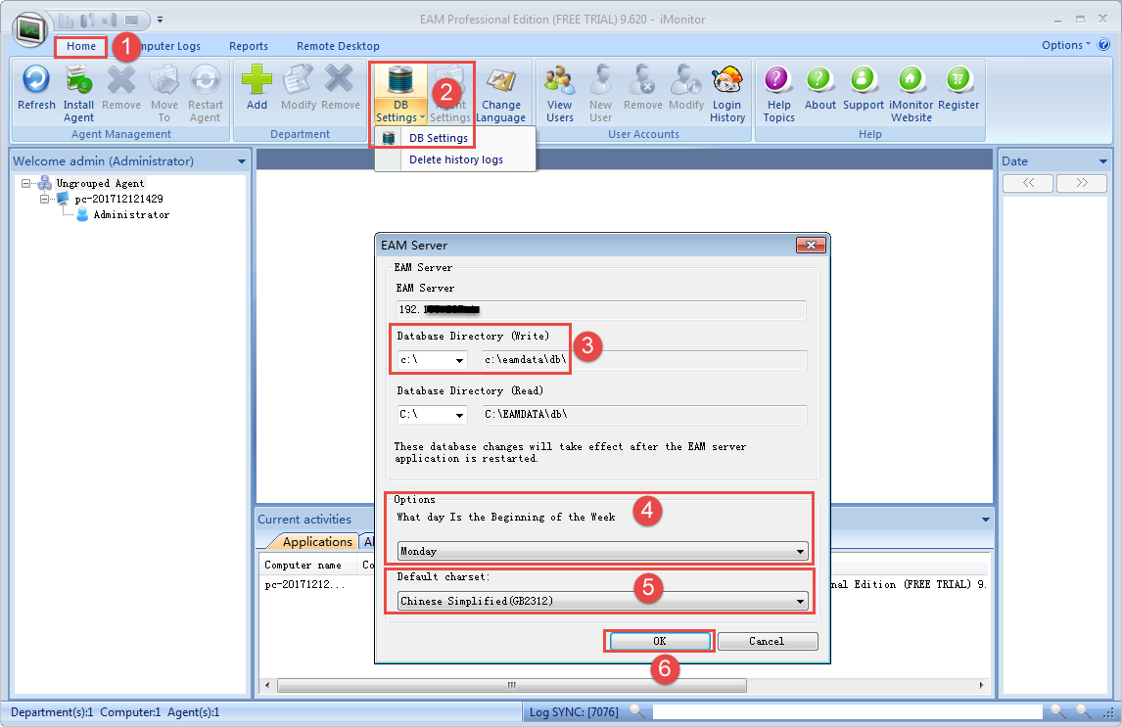Expand the Welcome admin panel dropdown arrow
Viewport: 1122px width, 727px height.
click(x=242, y=161)
